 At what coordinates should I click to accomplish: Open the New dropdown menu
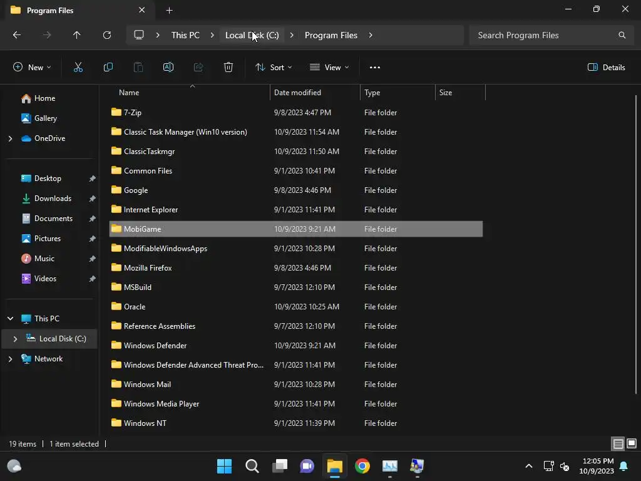pyautogui.click(x=32, y=68)
